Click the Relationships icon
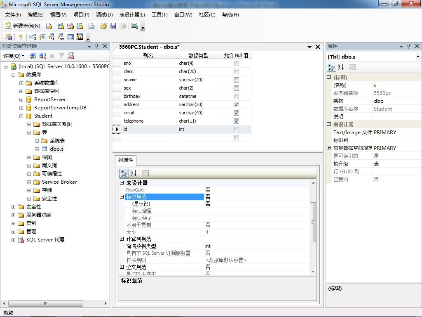 33,37
